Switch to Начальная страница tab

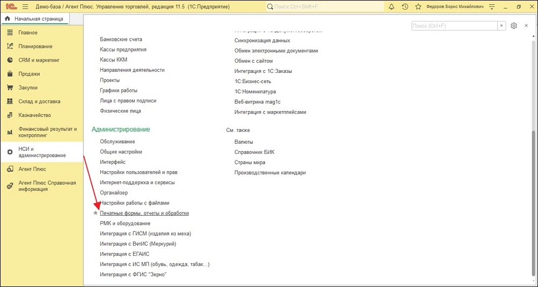pyautogui.click(x=35, y=19)
